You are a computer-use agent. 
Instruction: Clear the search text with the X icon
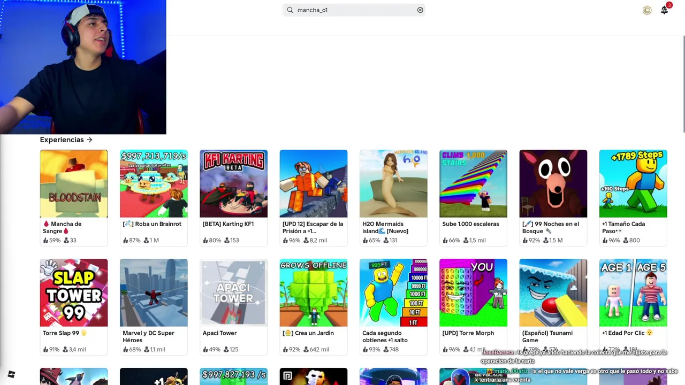click(420, 10)
